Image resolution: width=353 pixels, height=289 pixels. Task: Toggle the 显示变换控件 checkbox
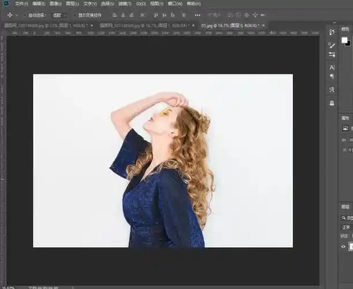(x=75, y=15)
